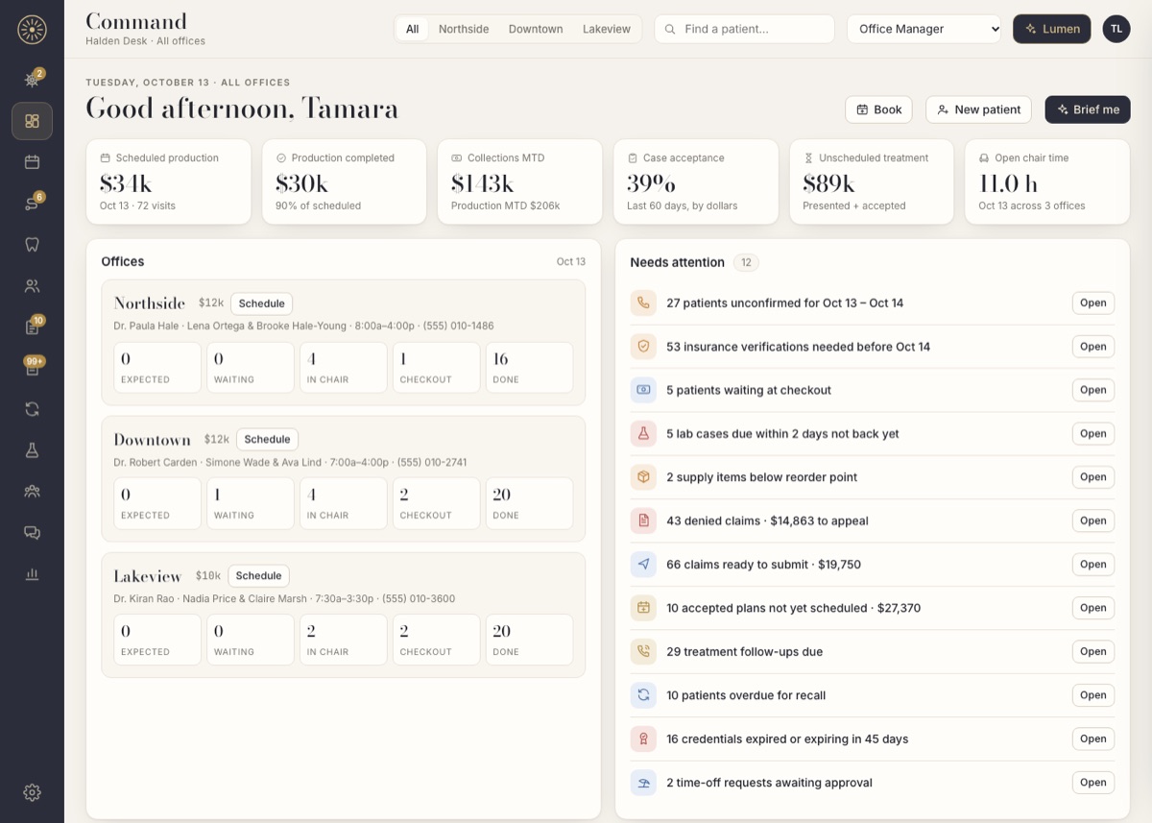Click the Collections MTD $143k card
The width and height of the screenshot is (1152, 823).
[520, 182]
